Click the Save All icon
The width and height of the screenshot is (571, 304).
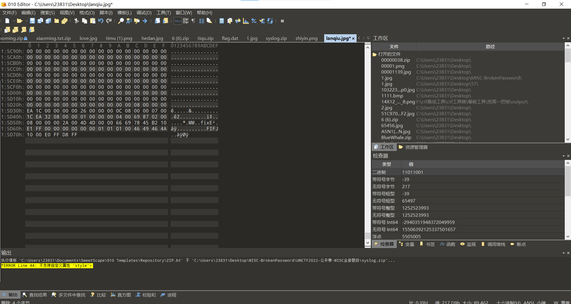point(48,21)
